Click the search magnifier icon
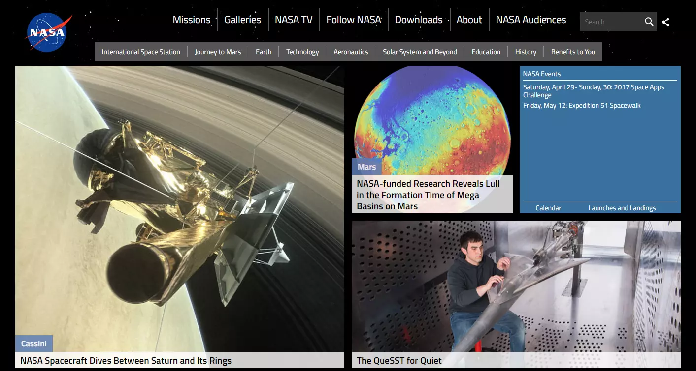Screen dimensions: 696x371 pos(649,22)
